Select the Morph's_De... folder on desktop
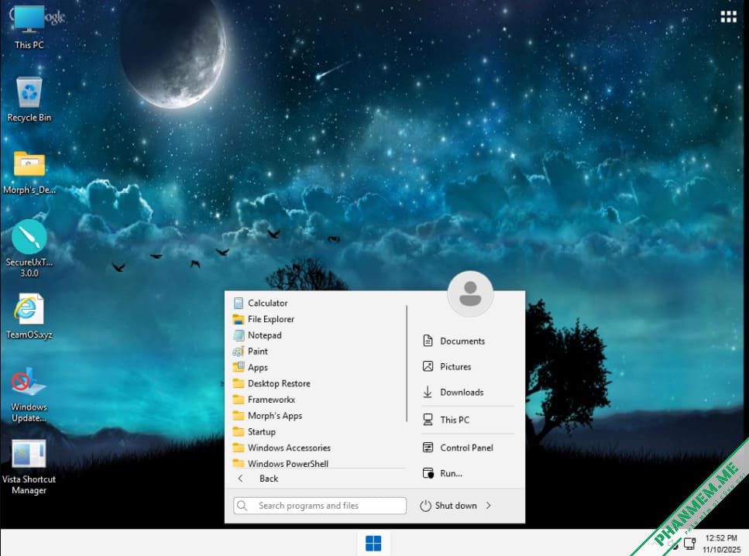749x556 pixels. pyautogui.click(x=29, y=172)
